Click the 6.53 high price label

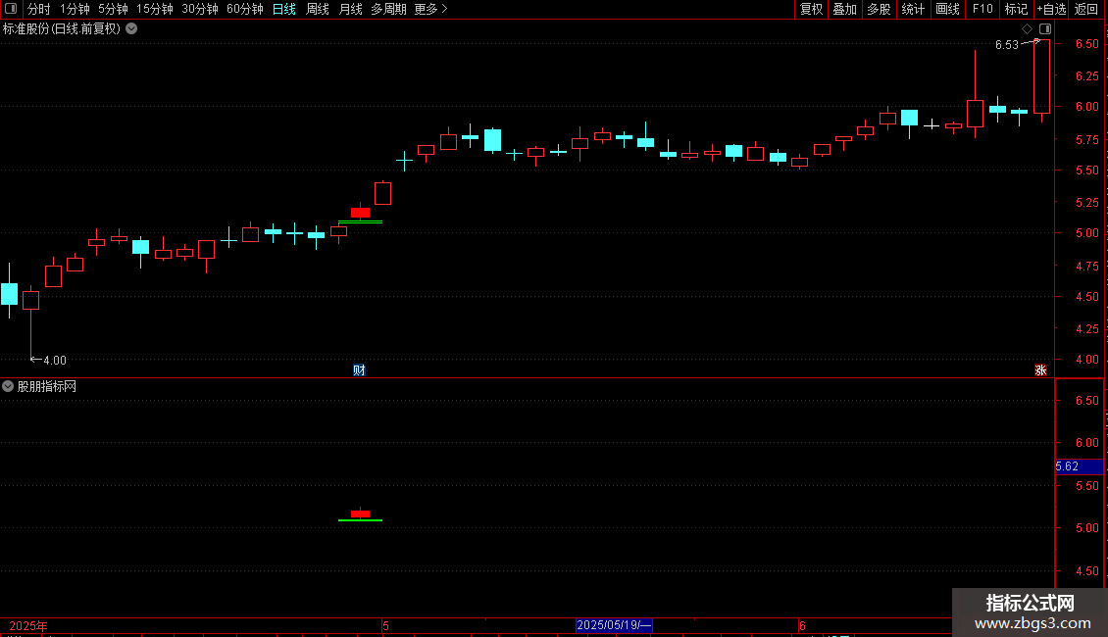click(1006, 45)
